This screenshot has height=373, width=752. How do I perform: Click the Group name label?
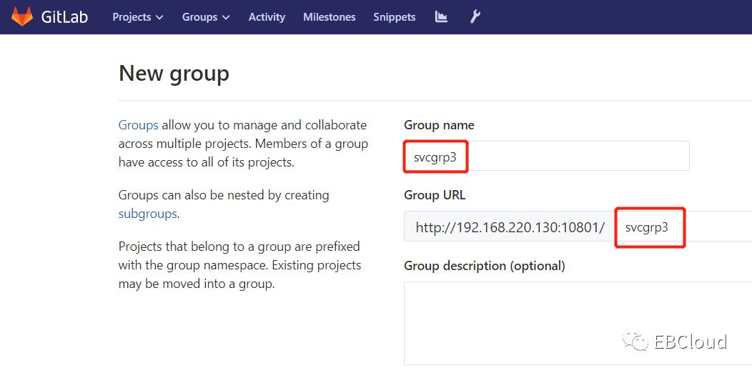(x=439, y=125)
